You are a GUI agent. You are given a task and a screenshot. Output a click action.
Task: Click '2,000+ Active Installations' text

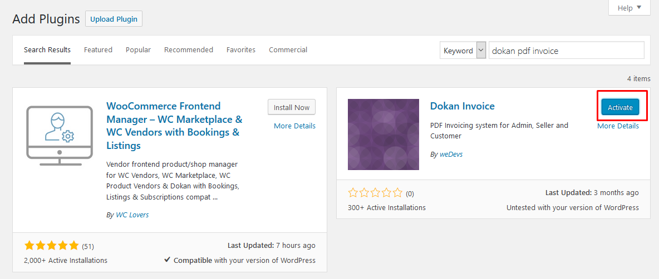pyautogui.click(x=66, y=260)
